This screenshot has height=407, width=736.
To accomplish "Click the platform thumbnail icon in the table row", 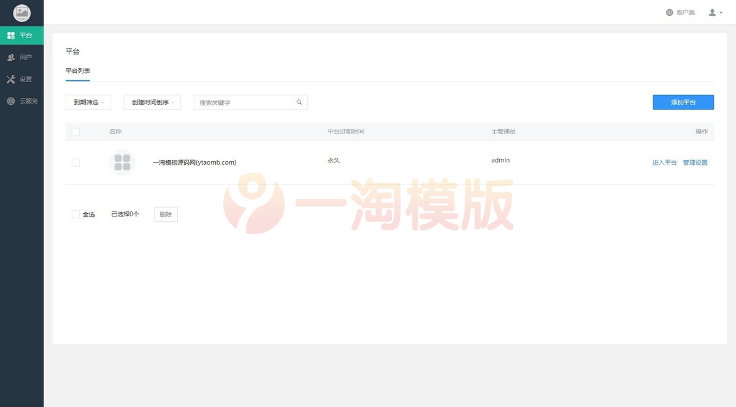I will tap(122, 162).
